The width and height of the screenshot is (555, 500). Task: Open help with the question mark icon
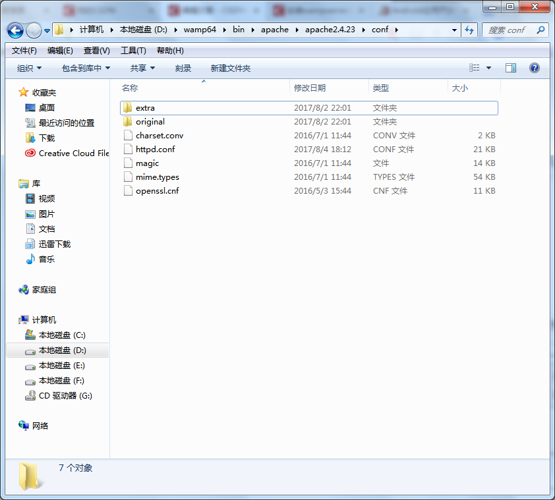pyautogui.click(x=534, y=68)
